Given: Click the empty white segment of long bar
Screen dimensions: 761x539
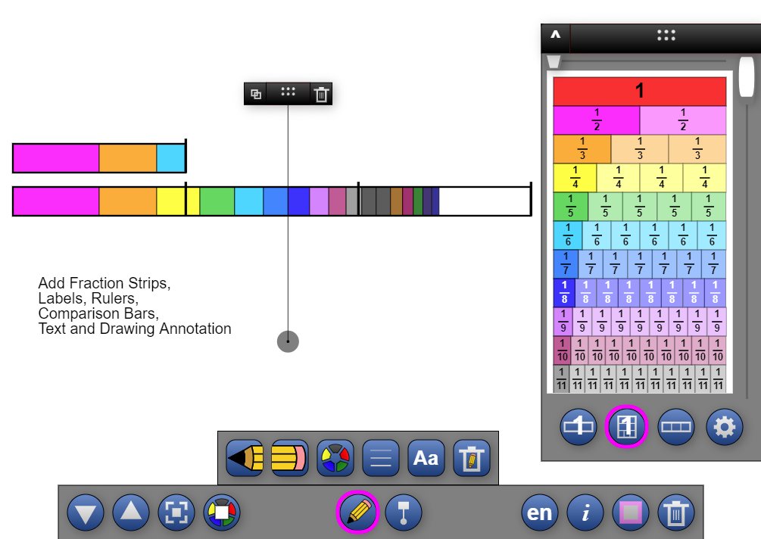Looking at the screenshot, I should pyautogui.click(x=485, y=201).
